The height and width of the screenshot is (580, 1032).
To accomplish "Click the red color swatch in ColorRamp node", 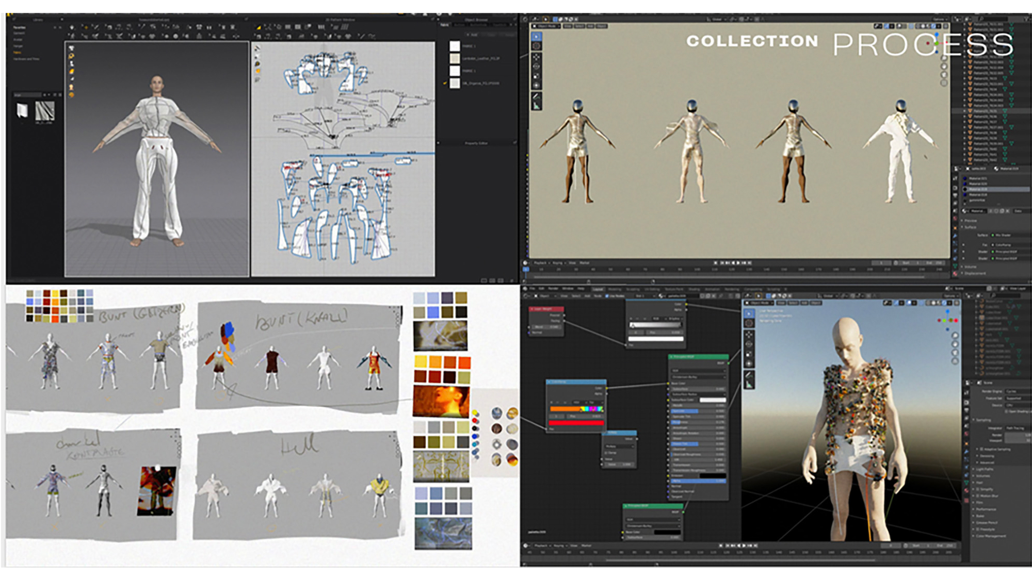I will click(x=576, y=423).
